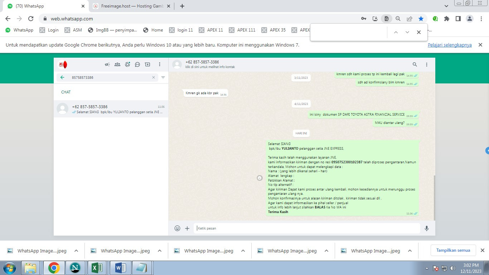Viewport: 489px width, 275px height.
Task: React to the long JNE message
Action: (260, 178)
